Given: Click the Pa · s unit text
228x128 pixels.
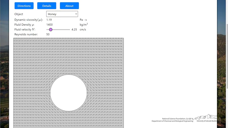Looking at the screenshot, I should click(x=83, y=20).
